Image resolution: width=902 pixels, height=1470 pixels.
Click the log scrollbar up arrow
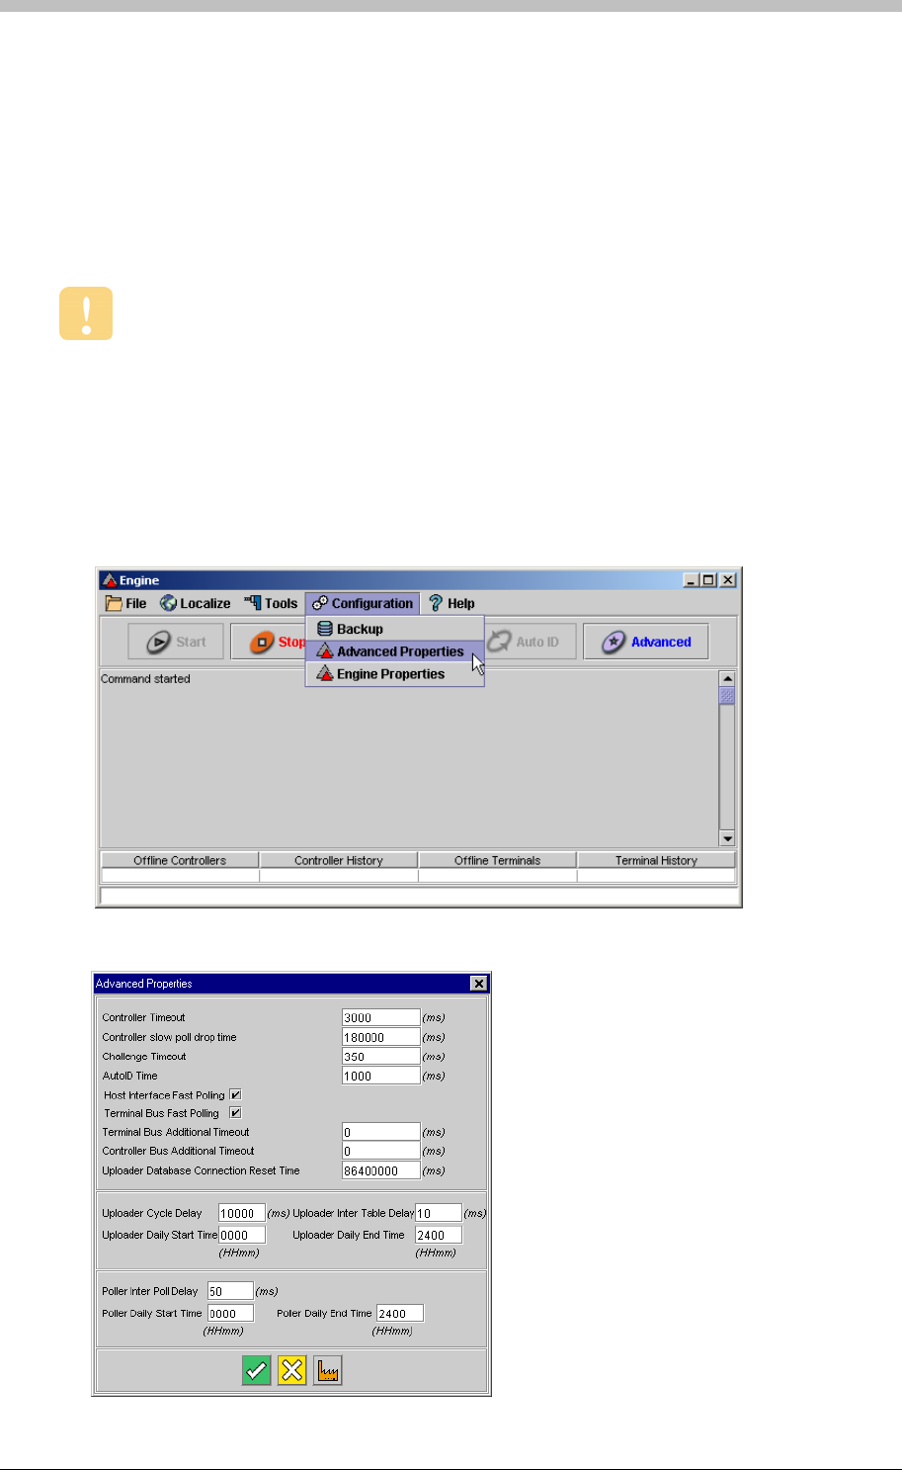727,679
